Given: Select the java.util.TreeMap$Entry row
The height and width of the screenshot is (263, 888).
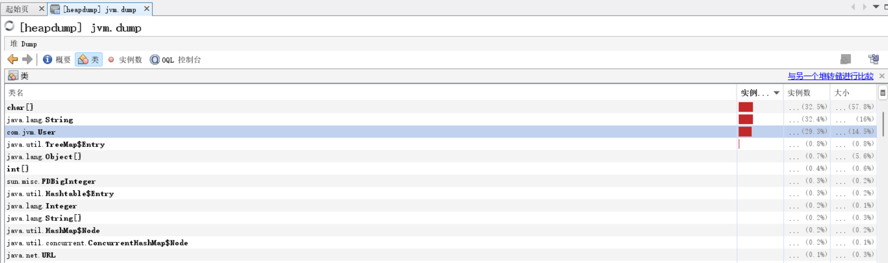Looking at the screenshot, I should click(x=56, y=144).
